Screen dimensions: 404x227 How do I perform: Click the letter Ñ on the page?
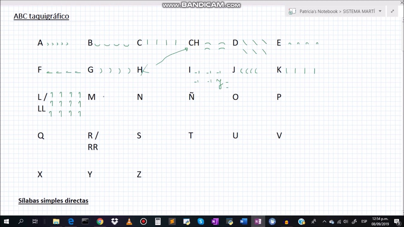(191, 96)
